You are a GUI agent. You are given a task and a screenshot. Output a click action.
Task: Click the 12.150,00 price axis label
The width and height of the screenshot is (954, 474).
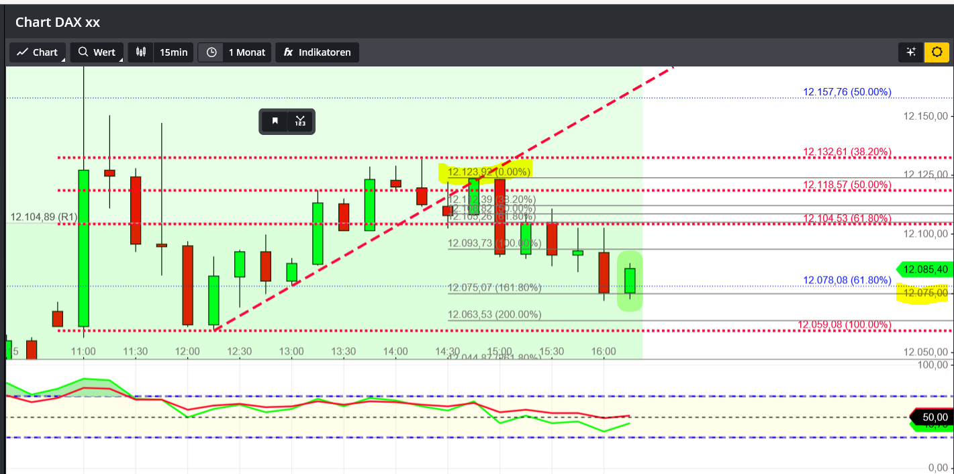pos(926,116)
